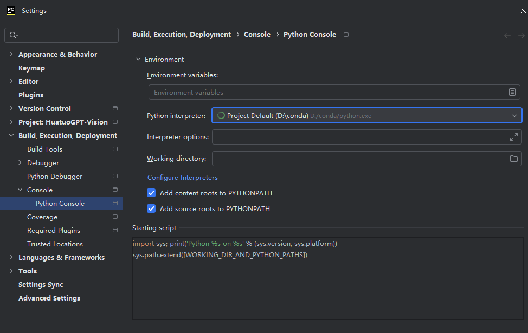The width and height of the screenshot is (528, 333).
Task: Click project marker icon next to Python Debugger
Action: click(x=115, y=176)
